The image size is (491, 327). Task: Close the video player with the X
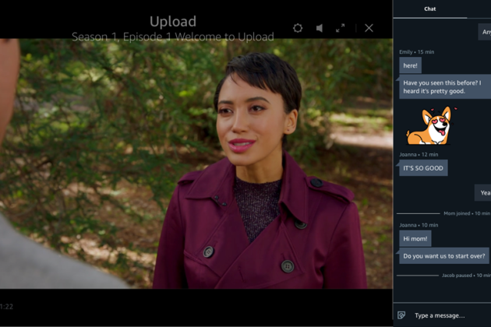tap(369, 28)
